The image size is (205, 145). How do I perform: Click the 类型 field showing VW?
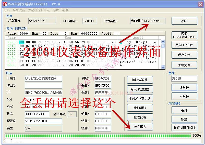43,128
